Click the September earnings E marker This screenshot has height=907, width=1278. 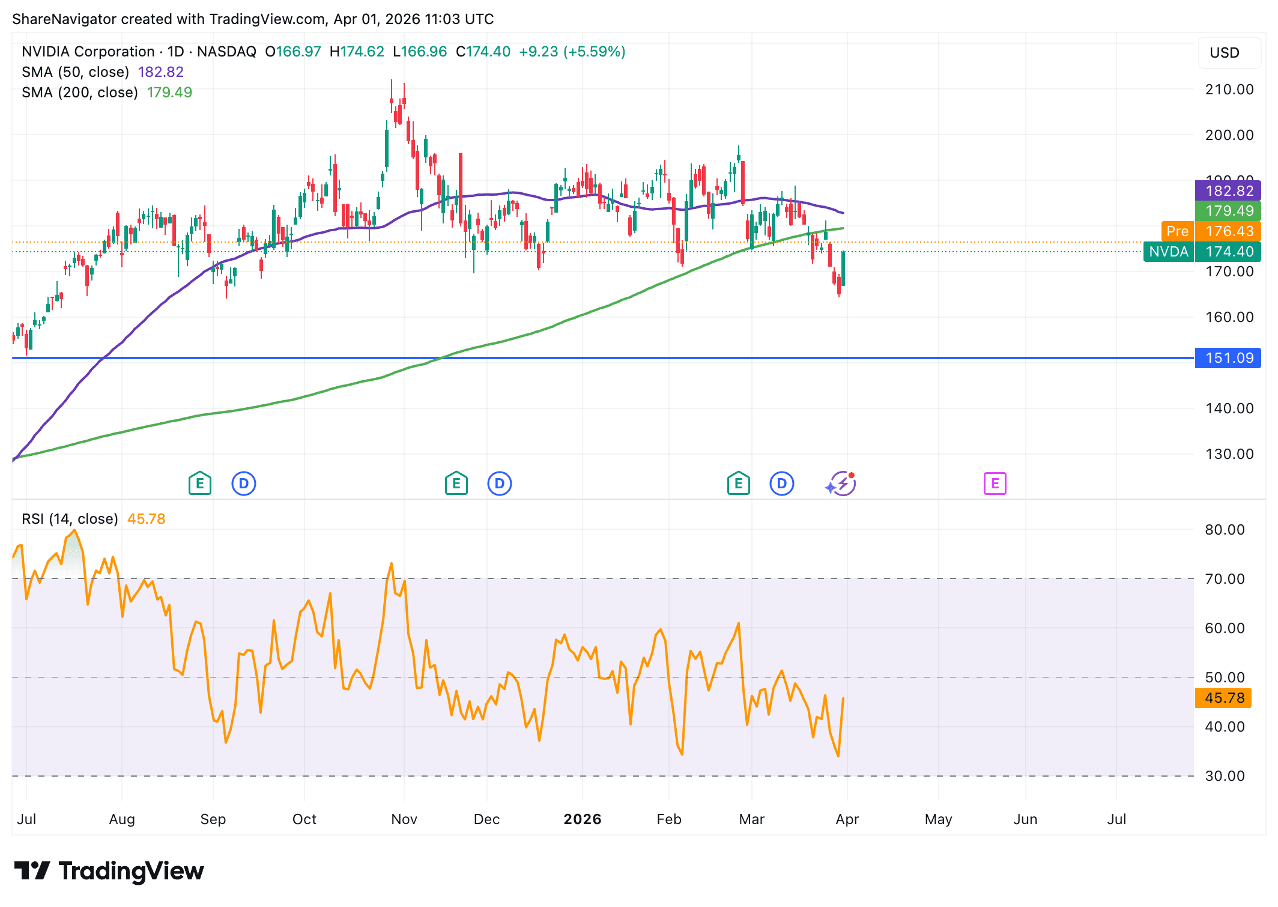click(199, 484)
